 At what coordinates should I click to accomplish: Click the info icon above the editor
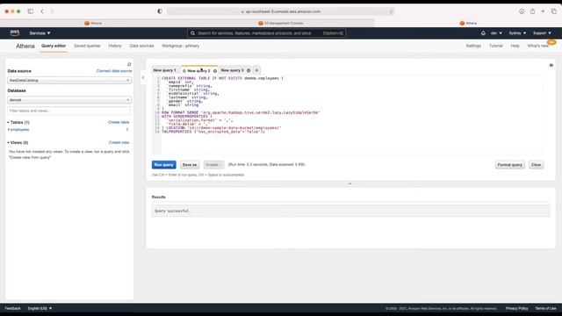551,65
